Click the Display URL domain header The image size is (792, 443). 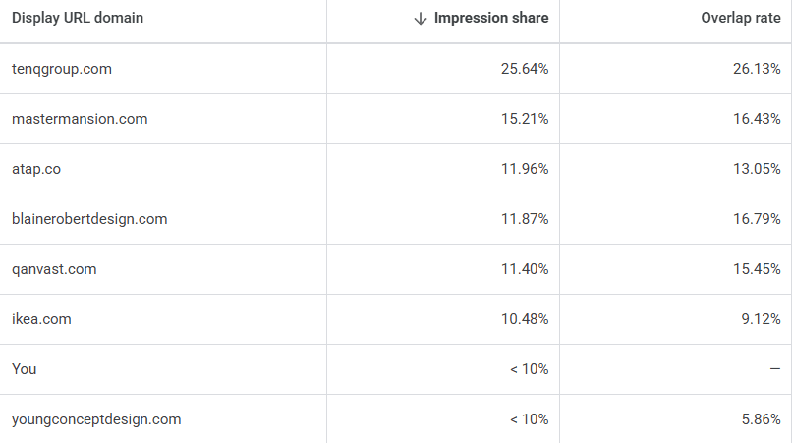(x=78, y=19)
